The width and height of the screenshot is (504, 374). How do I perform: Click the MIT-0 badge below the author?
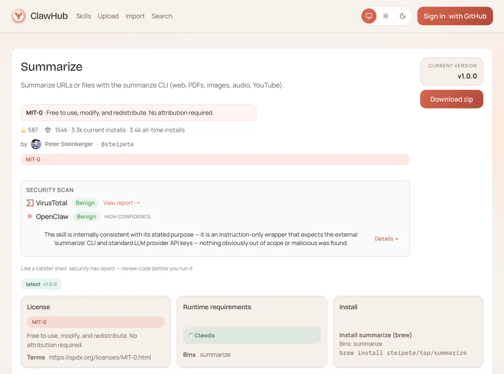[215, 159]
